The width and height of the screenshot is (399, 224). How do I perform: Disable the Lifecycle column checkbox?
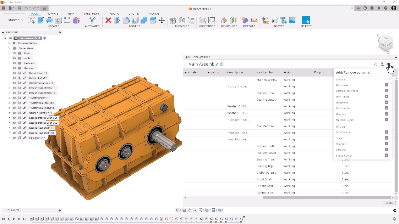[386, 150]
